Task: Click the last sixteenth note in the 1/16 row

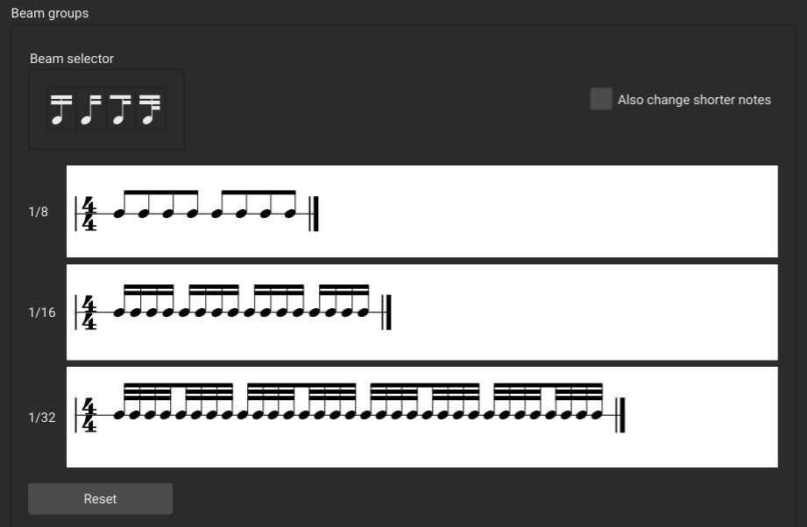Action: (363, 312)
